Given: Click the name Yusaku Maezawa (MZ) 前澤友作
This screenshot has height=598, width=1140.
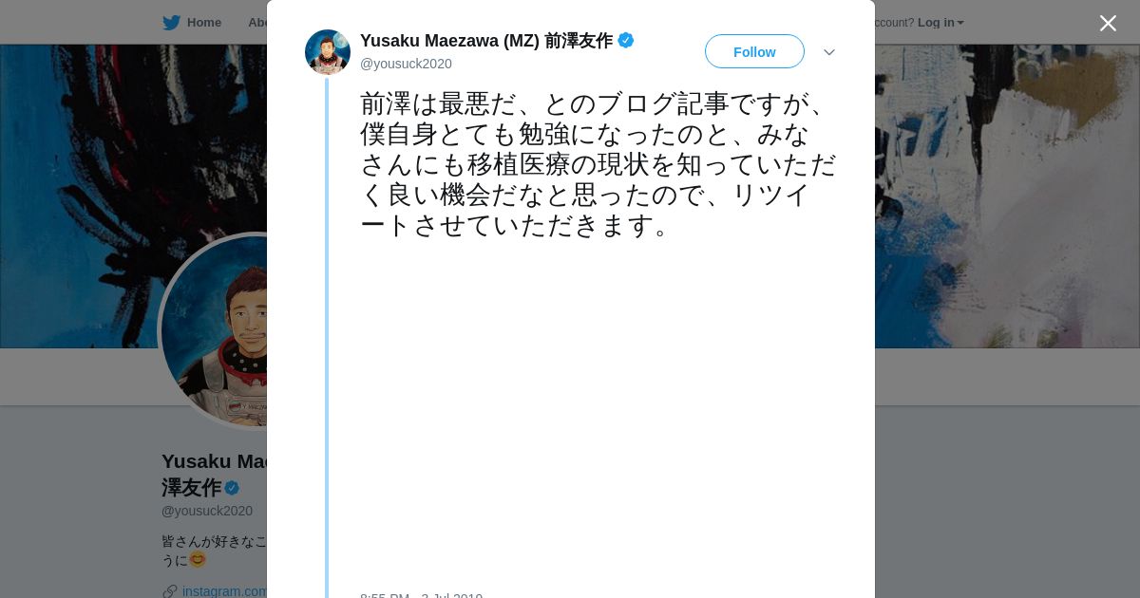Looking at the screenshot, I should pos(486,41).
